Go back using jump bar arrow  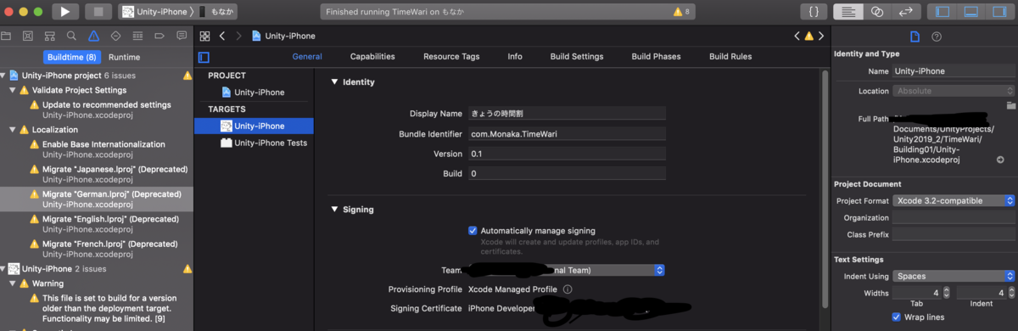coord(222,36)
